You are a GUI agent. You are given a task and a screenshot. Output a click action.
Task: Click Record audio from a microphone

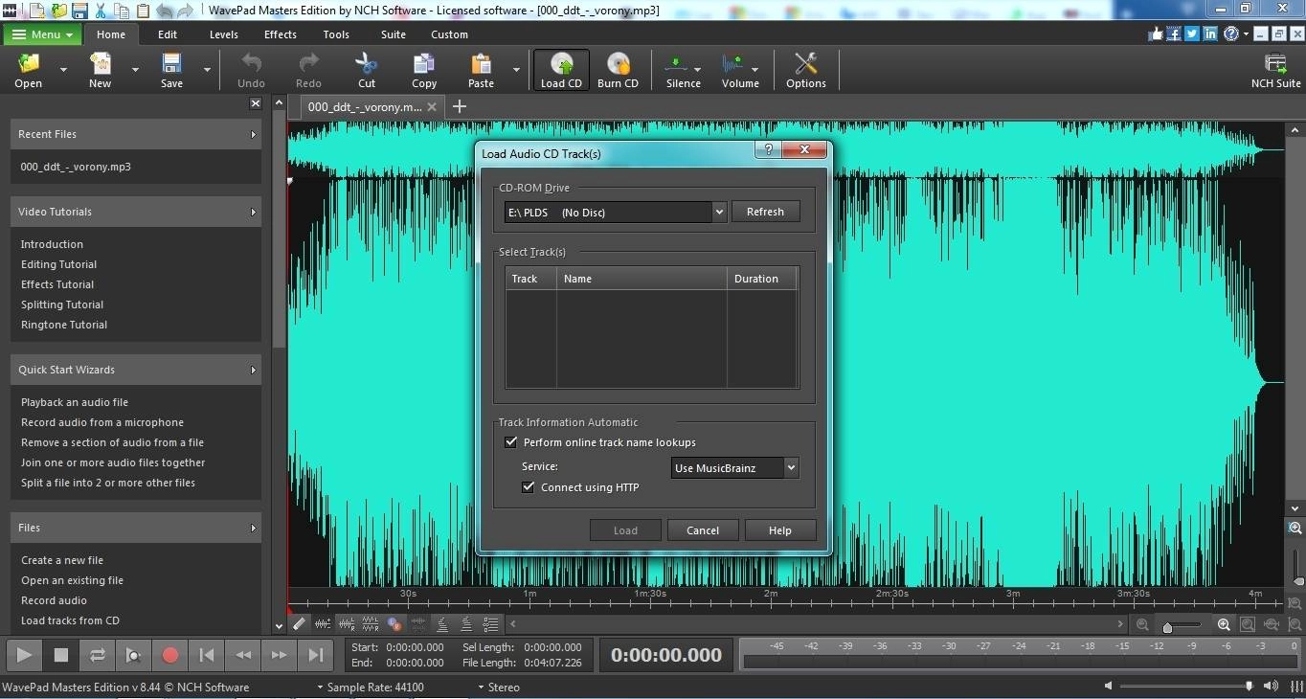pyautogui.click(x=102, y=422)
